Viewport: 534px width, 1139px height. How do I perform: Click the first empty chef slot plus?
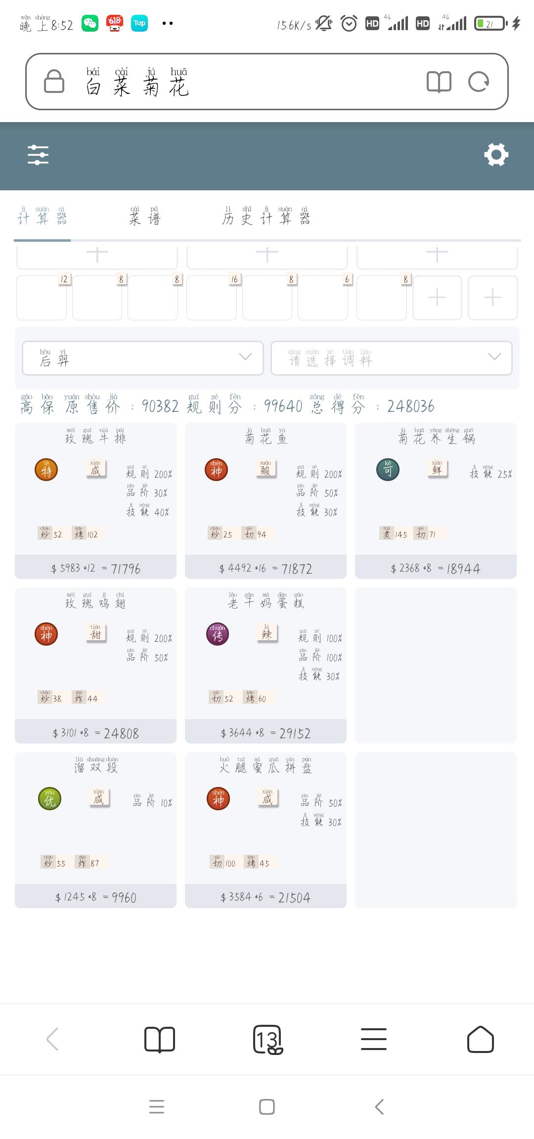pos(97,255)
